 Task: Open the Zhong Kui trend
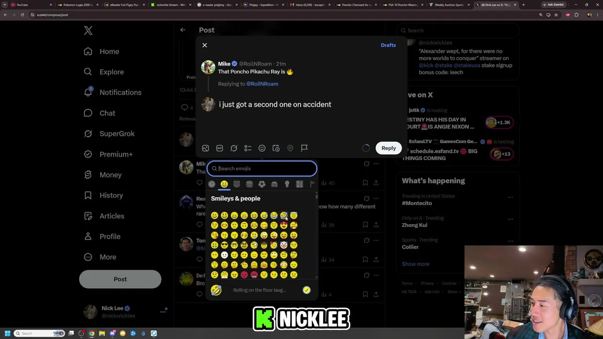pos(415,226)
